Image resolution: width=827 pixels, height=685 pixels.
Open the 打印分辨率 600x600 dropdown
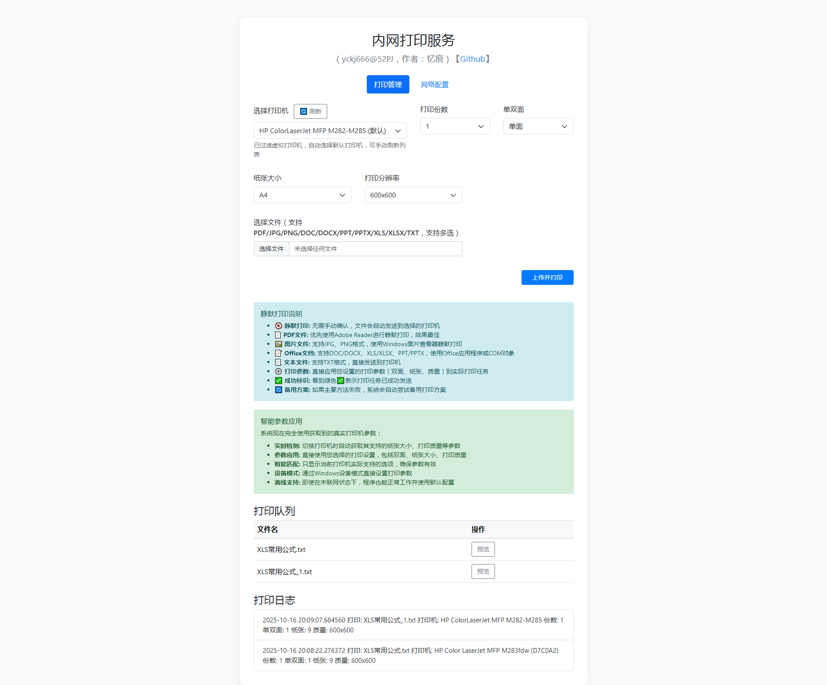click(x=413, y=195)
